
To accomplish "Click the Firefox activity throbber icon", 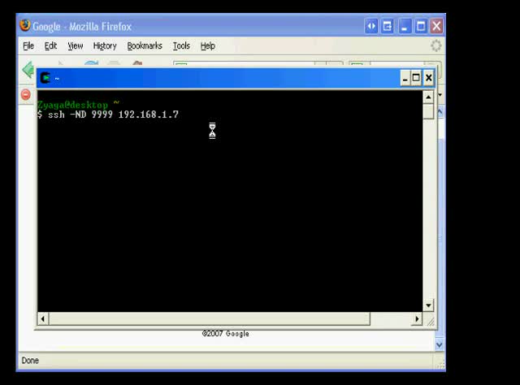I will point(436,45).
